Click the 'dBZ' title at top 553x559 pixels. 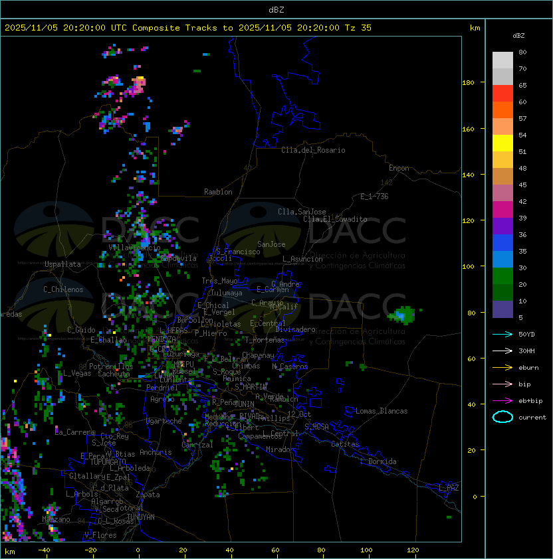(276, 9)
